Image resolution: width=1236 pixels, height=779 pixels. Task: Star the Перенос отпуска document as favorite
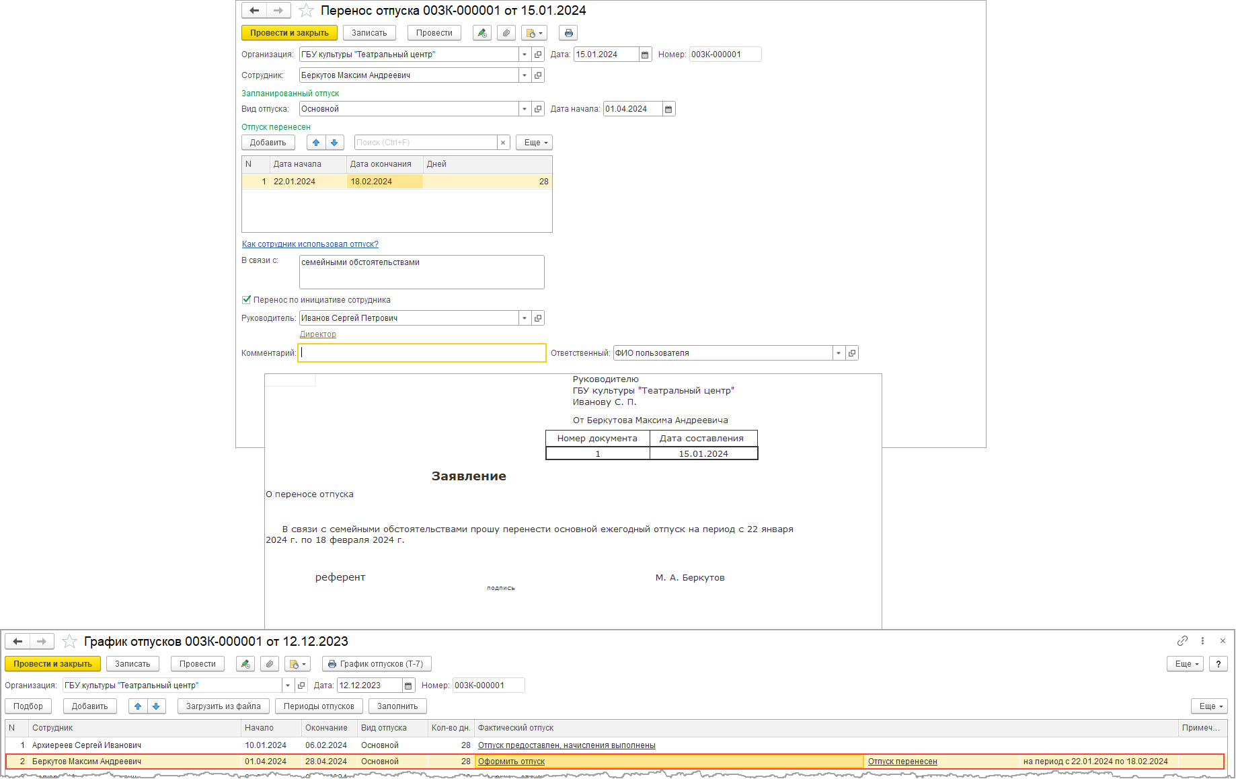(x=306, y=11)
